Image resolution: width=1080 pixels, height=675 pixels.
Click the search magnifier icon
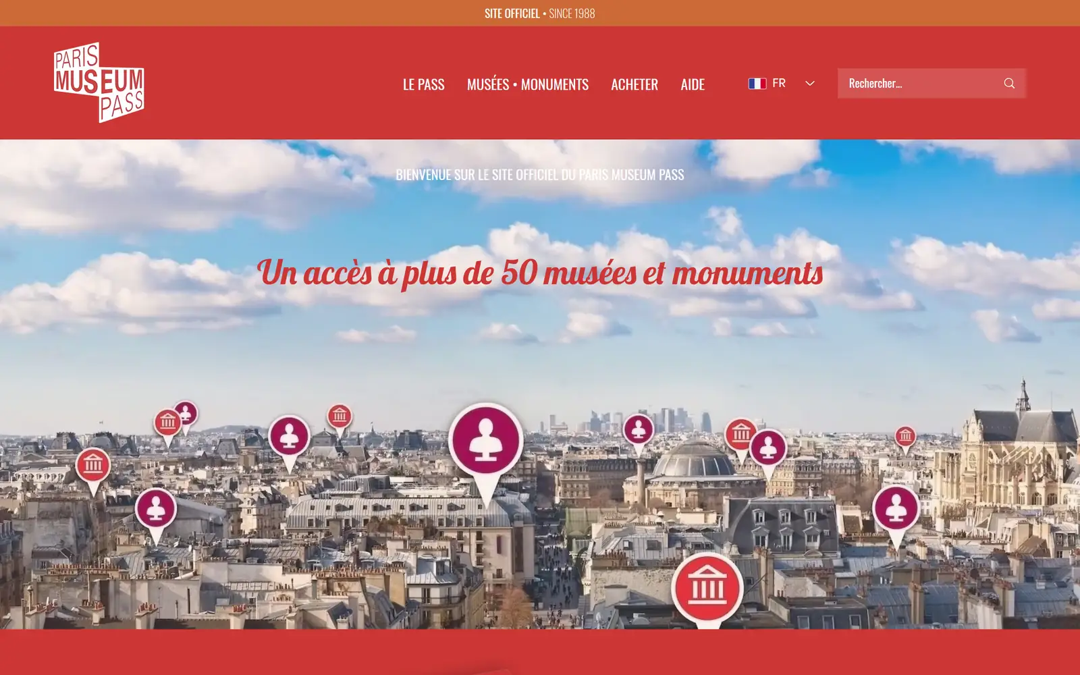point(1009,83)
